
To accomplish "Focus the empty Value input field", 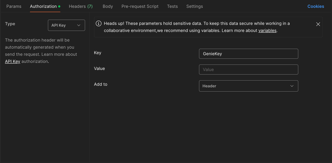I will 248,70.
